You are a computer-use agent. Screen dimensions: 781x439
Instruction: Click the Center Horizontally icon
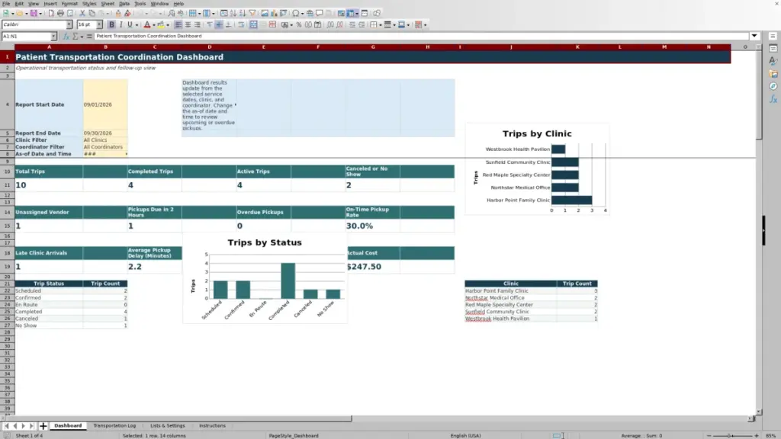click(188, 24)
